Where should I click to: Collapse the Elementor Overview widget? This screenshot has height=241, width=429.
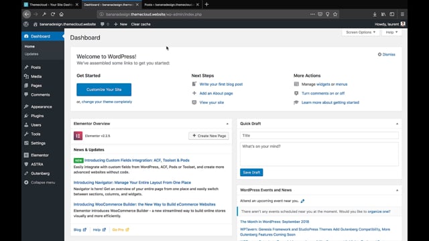pyautogui.click(x=227, y=124)
